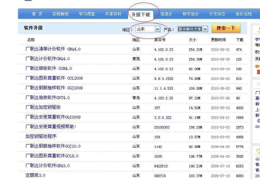Expand the 地区 dropdown showing 山东
Image resolution: width=260 pixels, height=179 pixels.
(148, 29)
